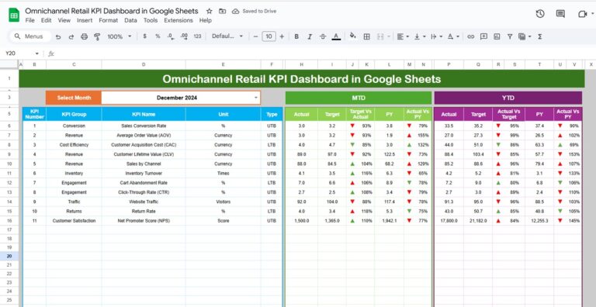This screenshot has width=596, height=307.
Task: Open text wrapping dropdown
Action: 436,36
